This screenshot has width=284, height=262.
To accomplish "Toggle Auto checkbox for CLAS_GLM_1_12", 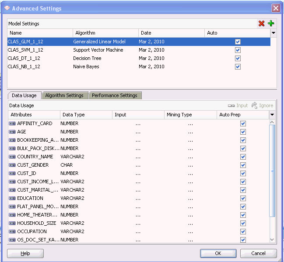I will click(238, 42).
